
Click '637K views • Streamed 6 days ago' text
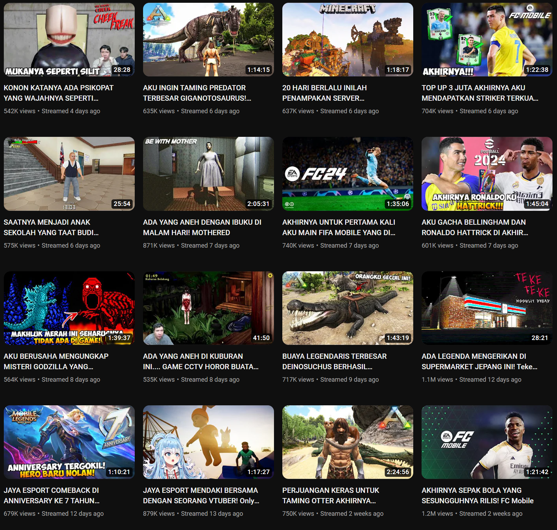pyautogui.click(x=331, y=111)
